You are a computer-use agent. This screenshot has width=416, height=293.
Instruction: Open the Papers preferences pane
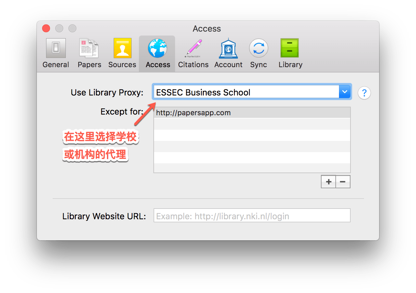[x=89, y=53]
